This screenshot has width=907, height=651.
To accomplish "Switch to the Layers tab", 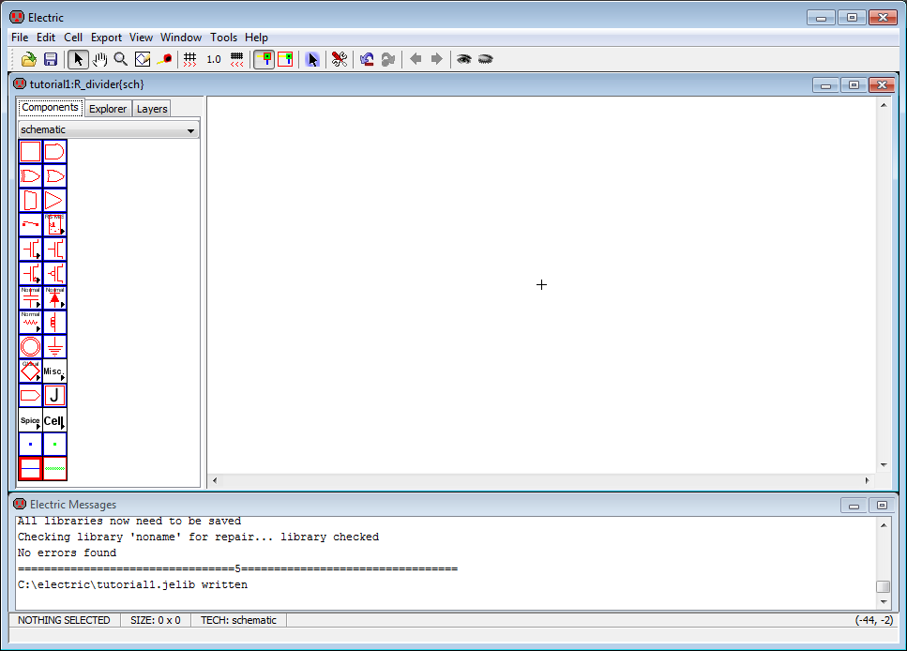I will tap(152, 109).
